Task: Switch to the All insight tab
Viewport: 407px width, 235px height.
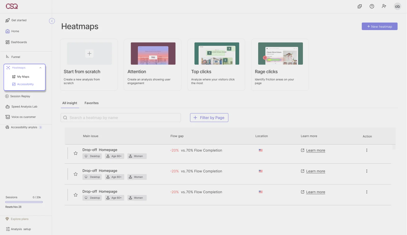Action: point(70,103)
